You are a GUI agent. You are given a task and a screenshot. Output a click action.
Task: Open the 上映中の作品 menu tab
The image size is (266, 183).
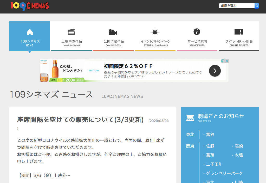point(72,41)
